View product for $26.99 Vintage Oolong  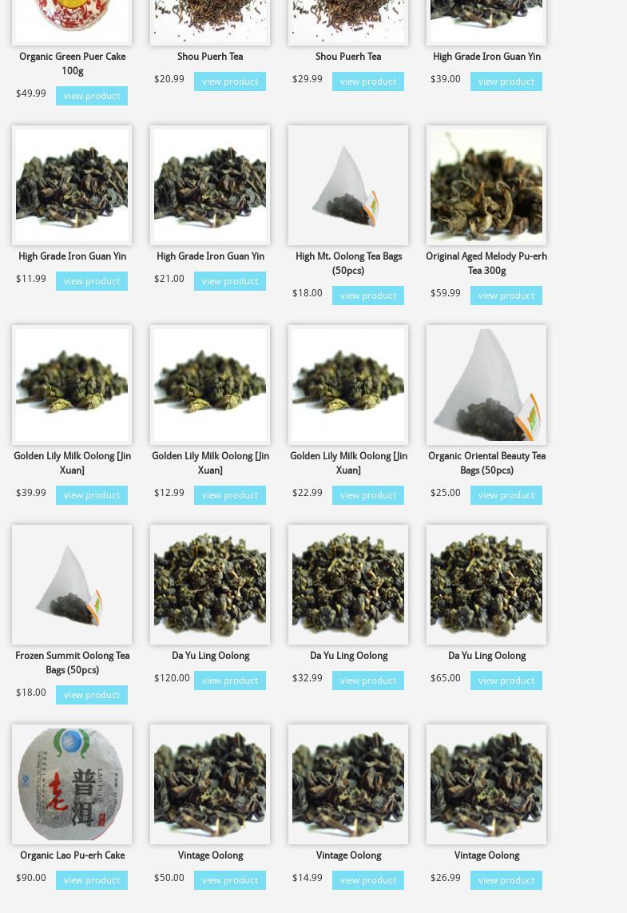[506, 880]
